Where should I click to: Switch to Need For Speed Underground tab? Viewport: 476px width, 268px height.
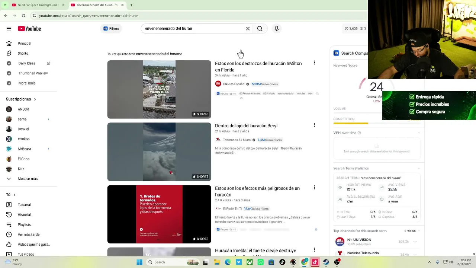(x=36, y=5)
